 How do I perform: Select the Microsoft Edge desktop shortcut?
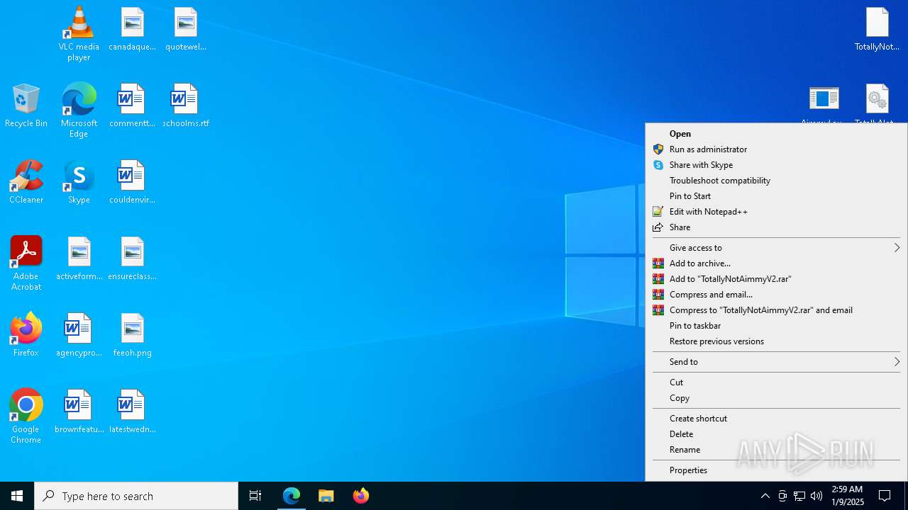point(79,110)
